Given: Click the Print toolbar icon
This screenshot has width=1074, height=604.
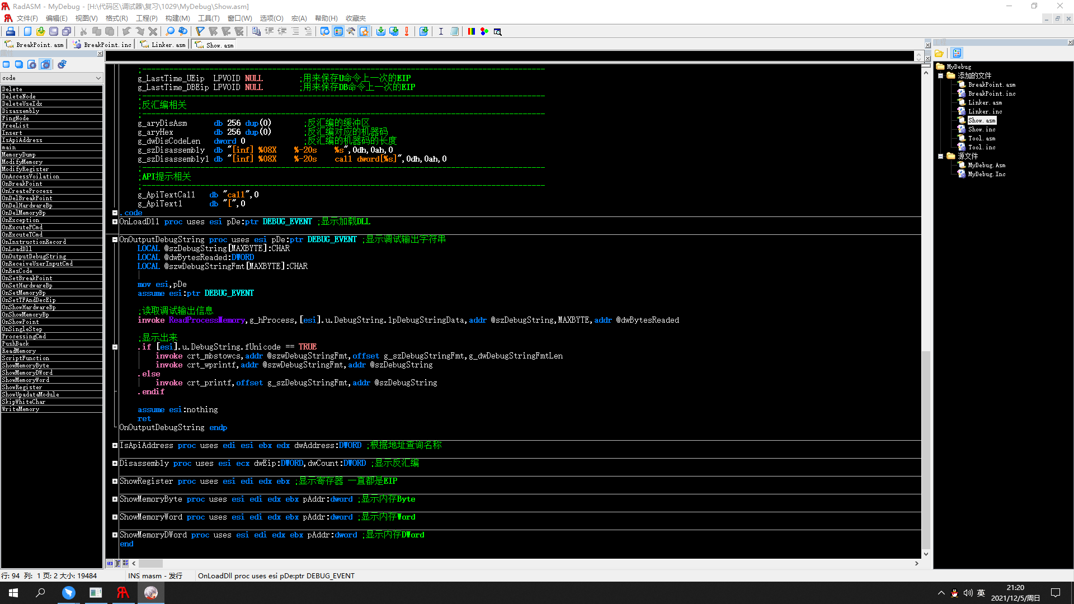Looking at the screenshot, I should pos(10,31).
